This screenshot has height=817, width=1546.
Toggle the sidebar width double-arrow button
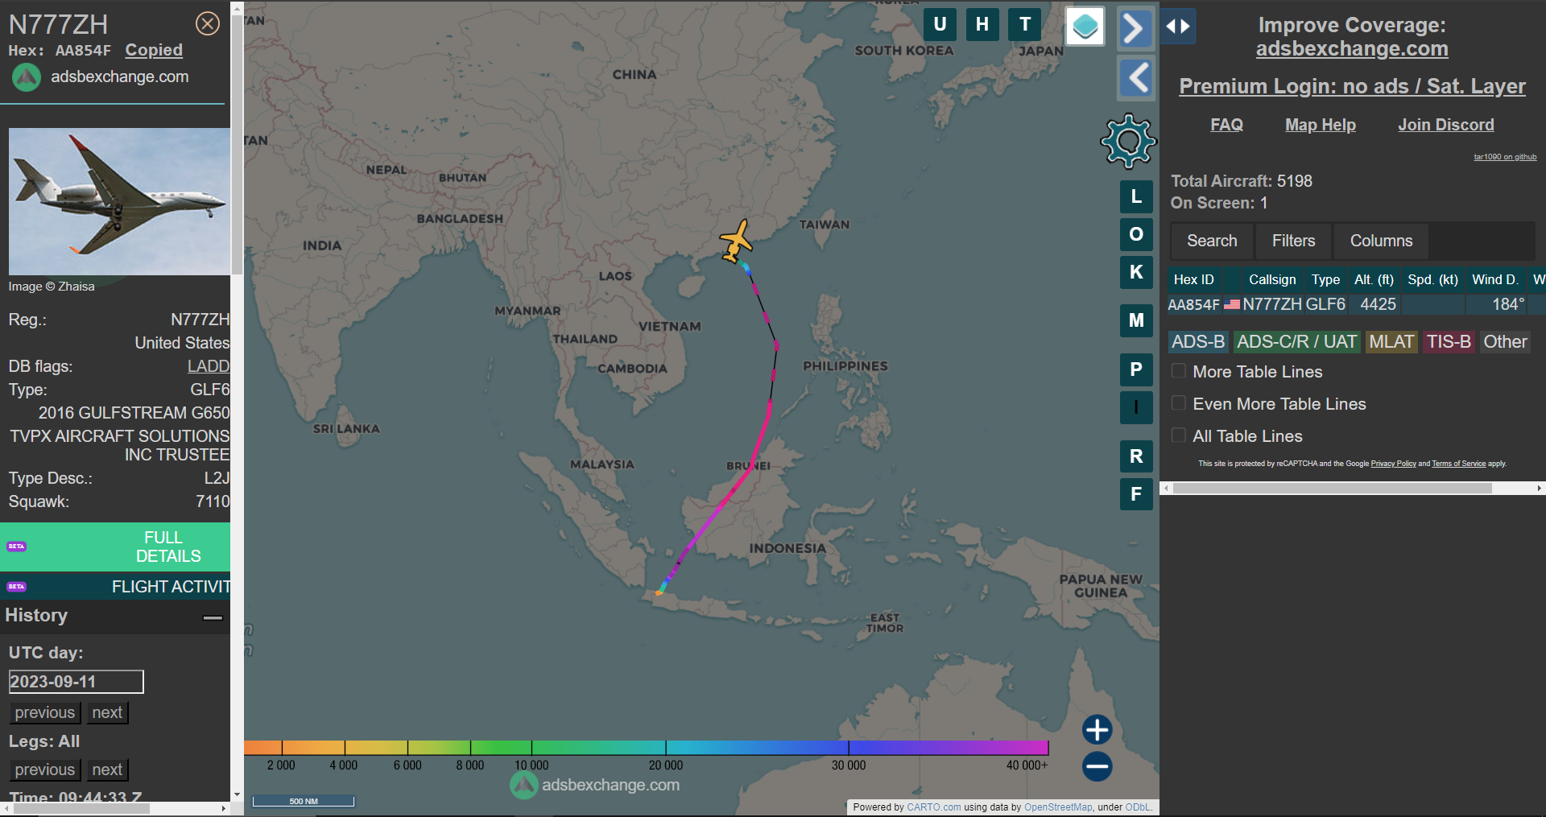[x=1178, y=27]
